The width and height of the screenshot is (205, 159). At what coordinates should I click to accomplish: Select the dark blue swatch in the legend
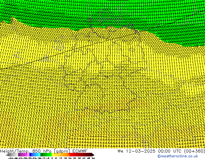30,154
